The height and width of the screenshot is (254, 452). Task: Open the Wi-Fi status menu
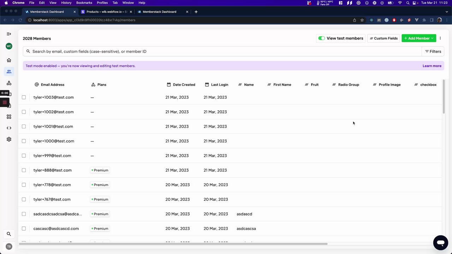(400, 3)
